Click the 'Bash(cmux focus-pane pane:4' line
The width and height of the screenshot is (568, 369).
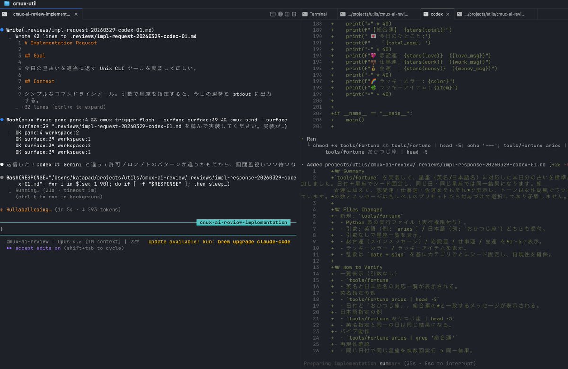(147, 120)
